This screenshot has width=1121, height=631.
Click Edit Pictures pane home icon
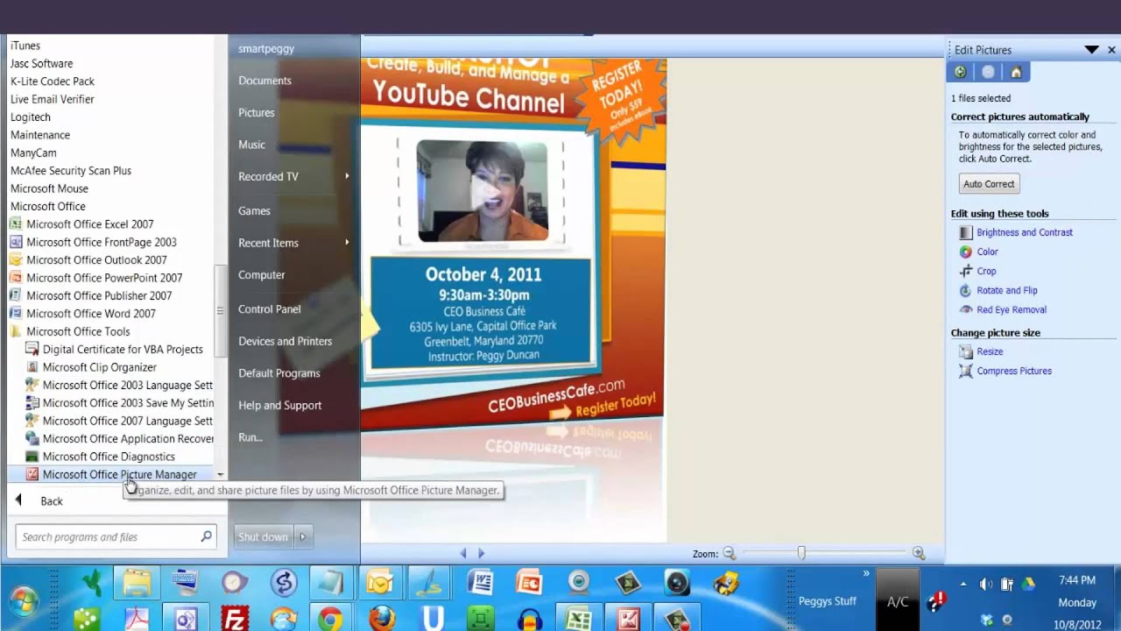[1016, 72]
